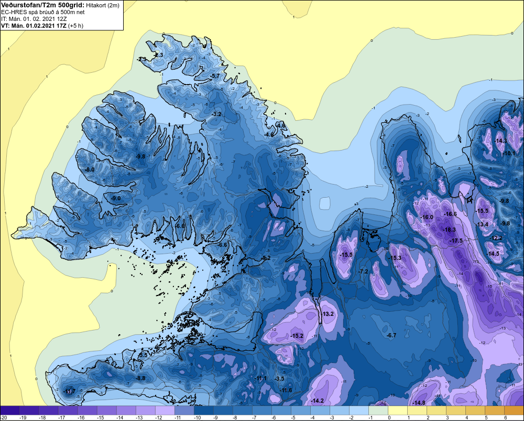Screen dimensions: 524x421
Task: Click the -12.2 temperature label
Action: coord(496,238)
